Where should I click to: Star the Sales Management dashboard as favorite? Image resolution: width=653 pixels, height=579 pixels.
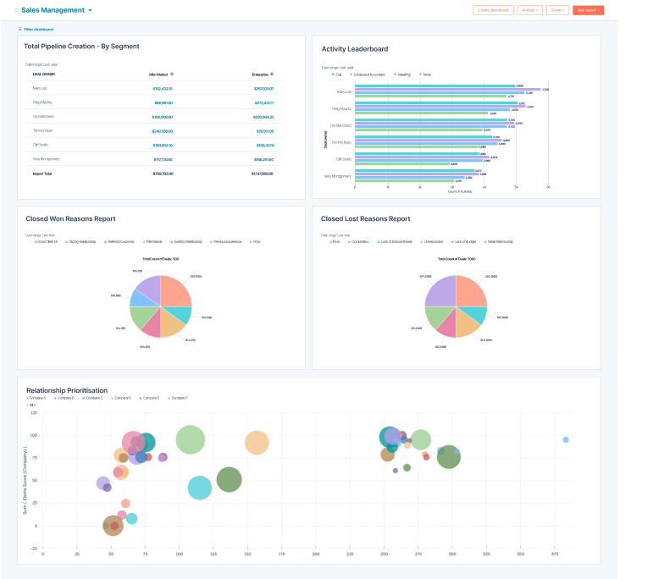17,10
